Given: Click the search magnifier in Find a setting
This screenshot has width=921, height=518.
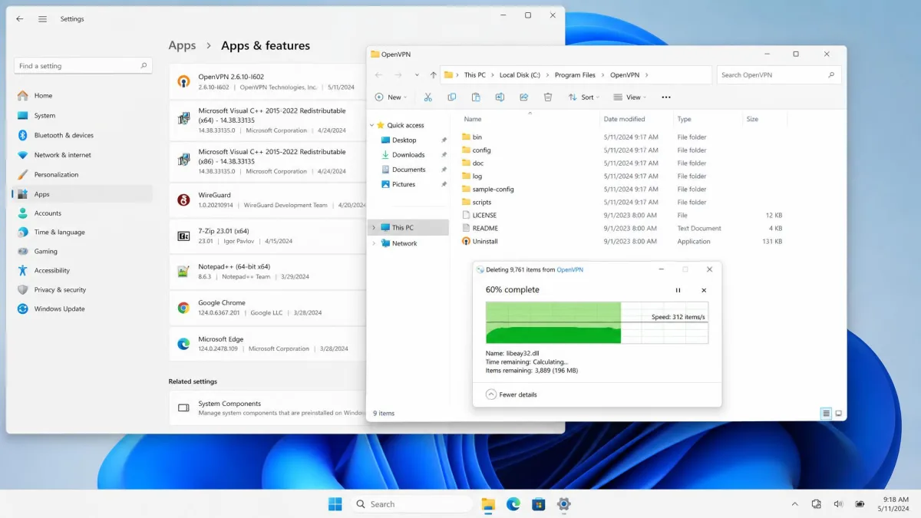Looking at the screenshot, I should 144,66.
